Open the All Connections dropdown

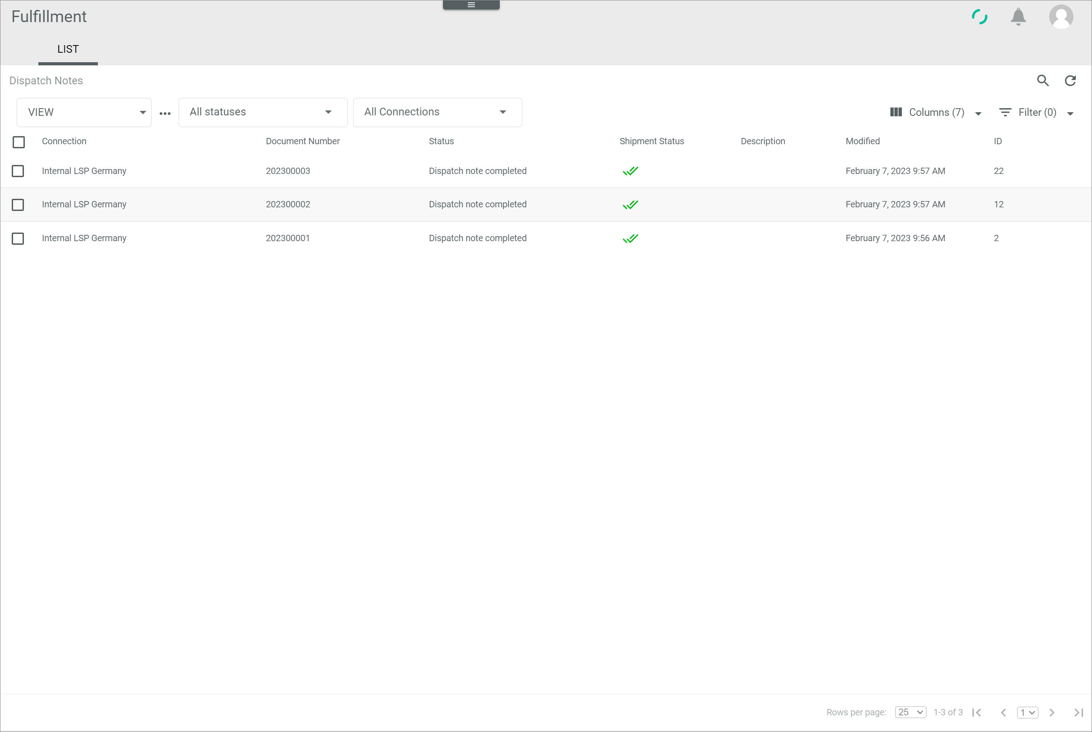[437, 112]
